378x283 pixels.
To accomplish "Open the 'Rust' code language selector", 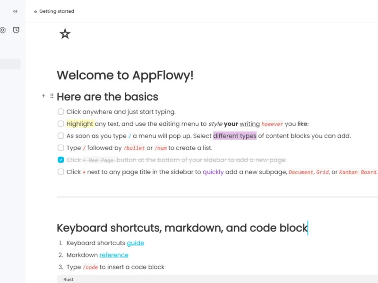I will [x=68, y=280].
